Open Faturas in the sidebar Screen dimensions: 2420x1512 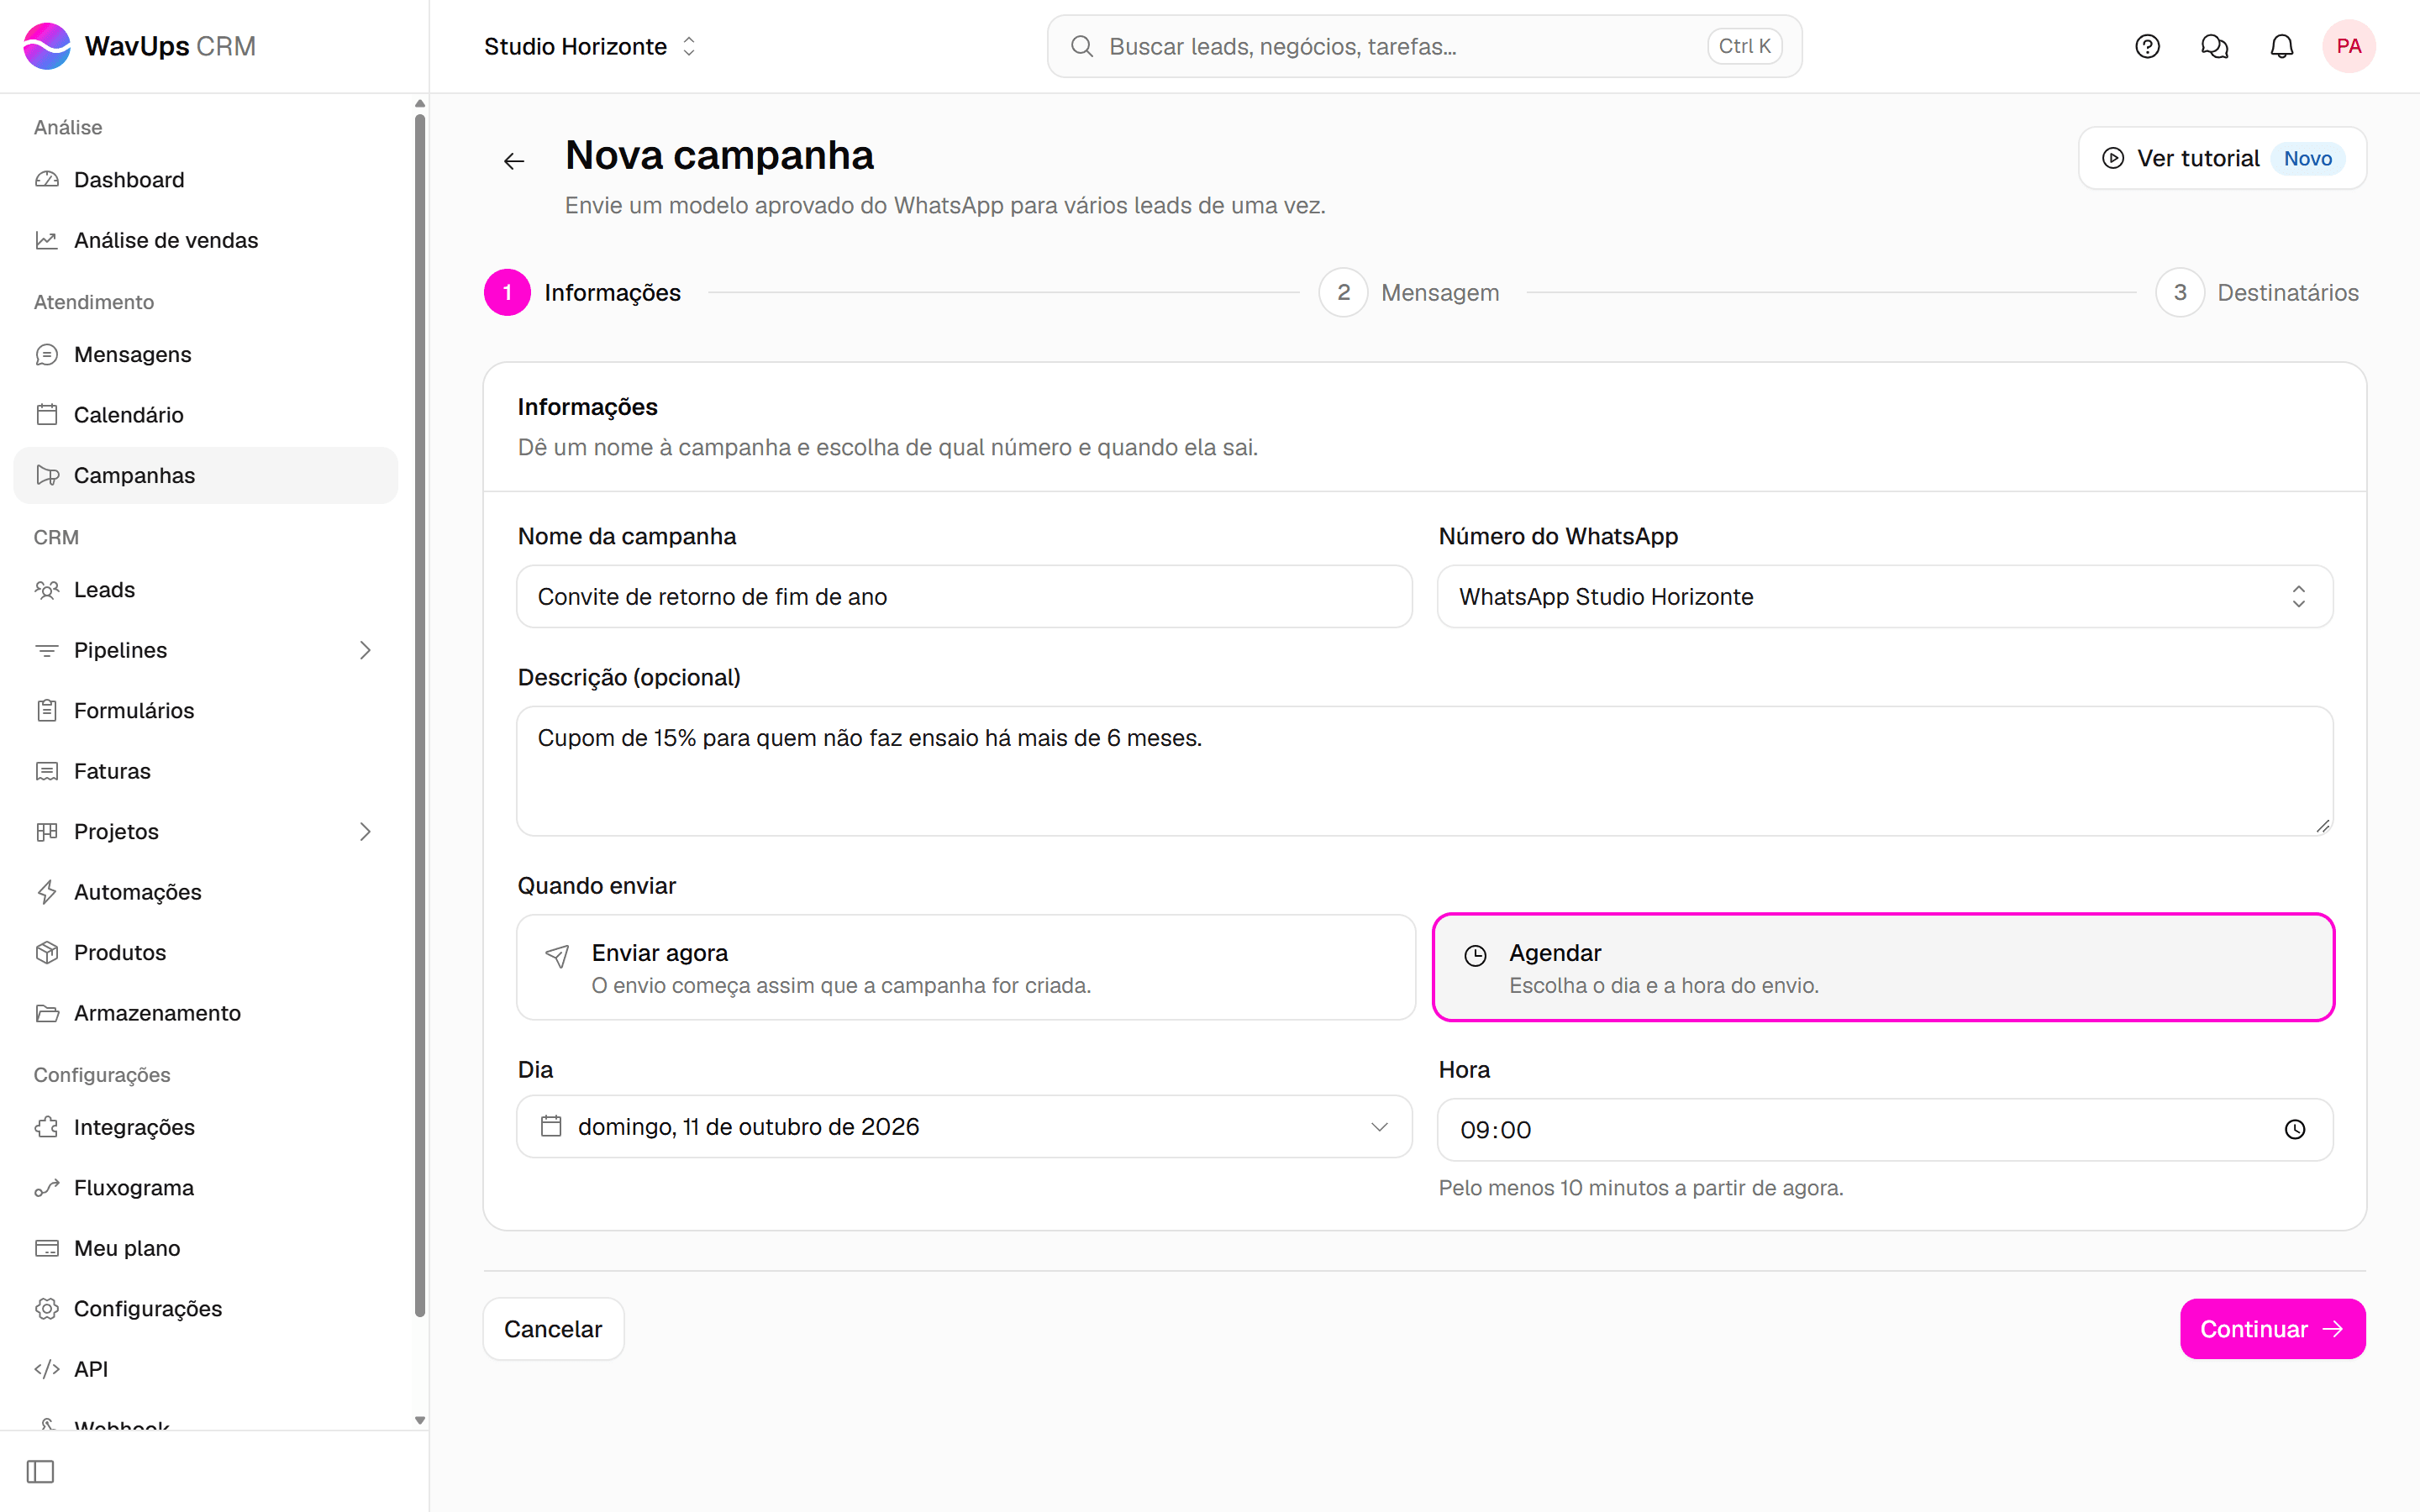click(206, 771)
